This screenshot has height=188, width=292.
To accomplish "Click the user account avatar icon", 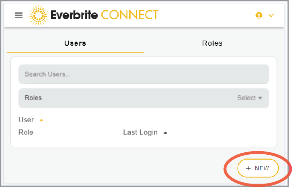I will (259, 15).
